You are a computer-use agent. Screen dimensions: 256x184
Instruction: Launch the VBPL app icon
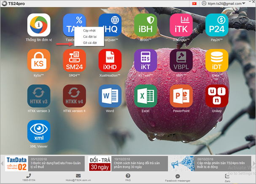point(181,61)
